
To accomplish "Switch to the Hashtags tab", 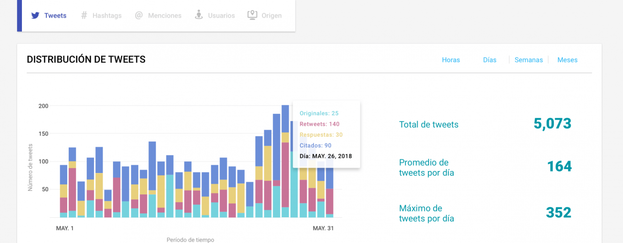I will point(107,16).
